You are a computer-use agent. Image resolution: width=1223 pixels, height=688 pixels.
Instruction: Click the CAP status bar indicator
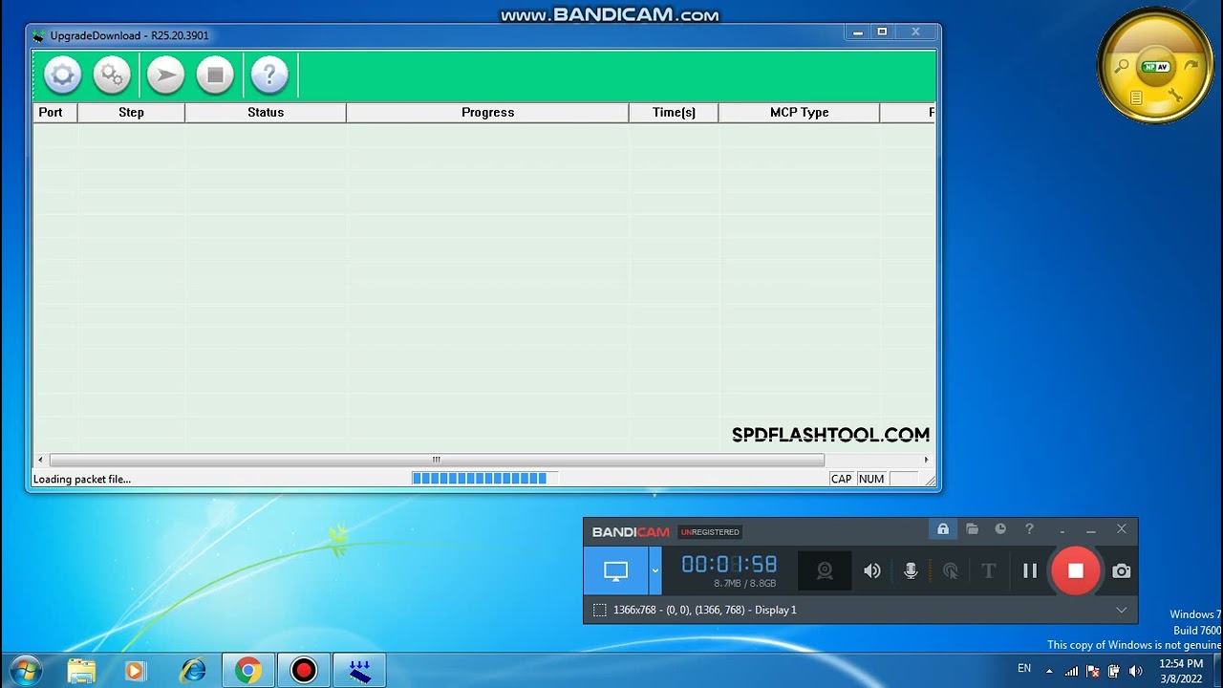point(841,479)
